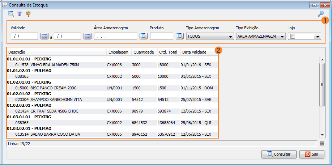Viewport: 332px width, 165px height.
Task: Click the key icon at top right
Action: (x=320, y=14)
